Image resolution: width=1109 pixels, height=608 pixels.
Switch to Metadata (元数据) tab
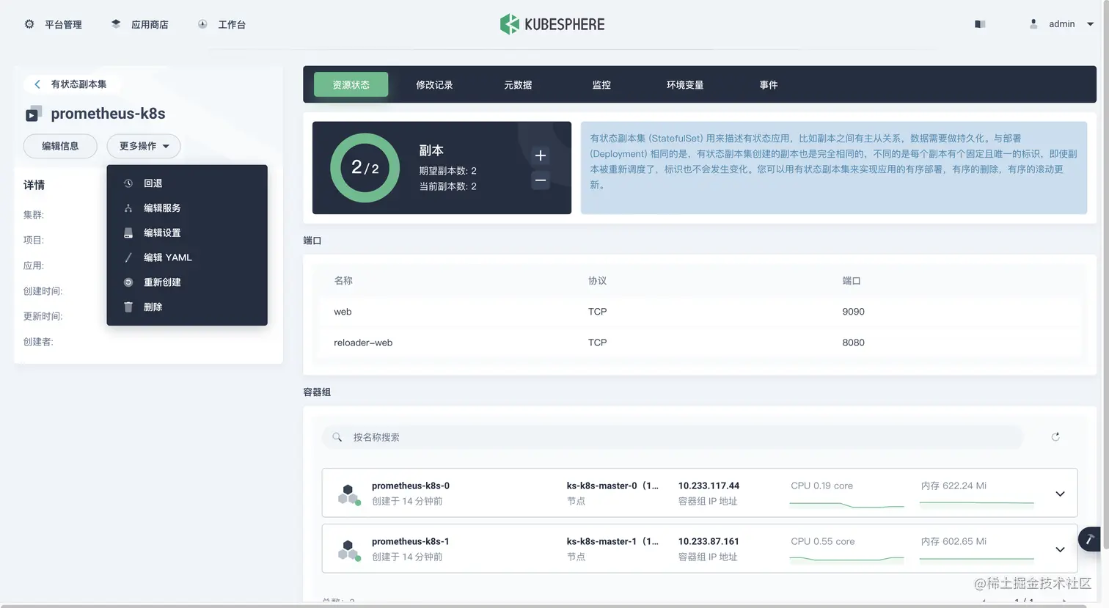pyautogui.click(x=518, y=84)
